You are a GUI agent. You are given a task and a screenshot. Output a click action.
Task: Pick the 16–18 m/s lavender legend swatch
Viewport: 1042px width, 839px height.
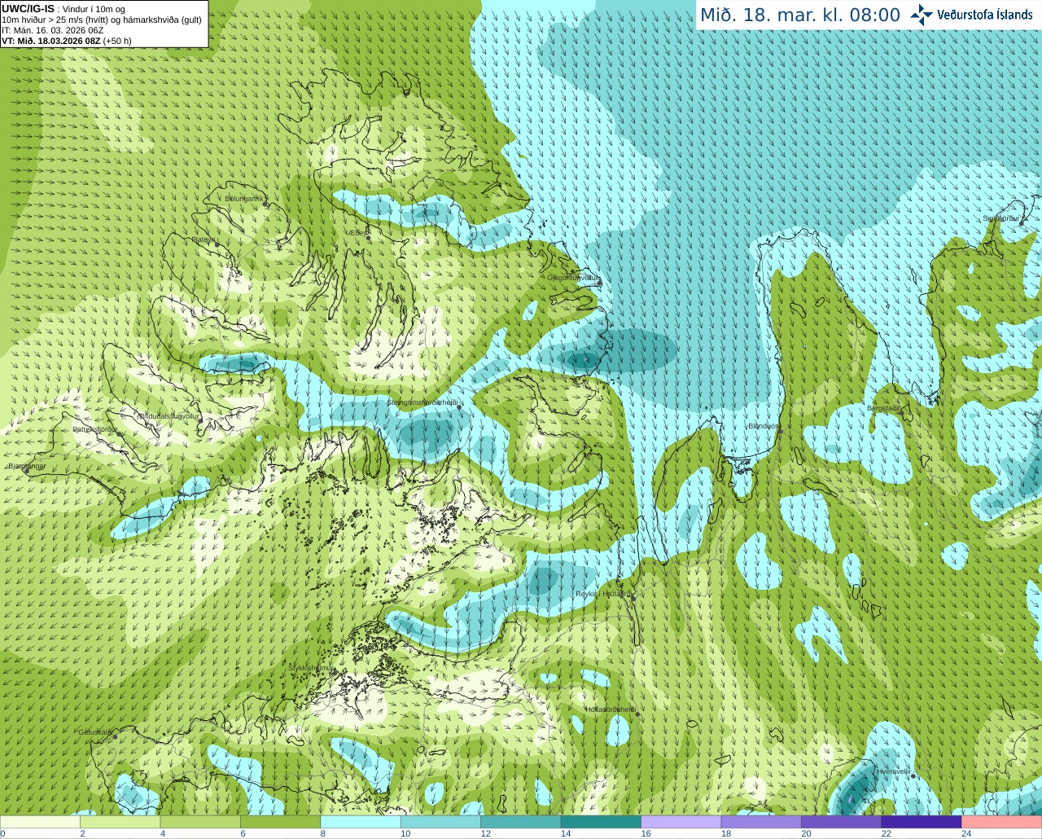pos(681,822)
